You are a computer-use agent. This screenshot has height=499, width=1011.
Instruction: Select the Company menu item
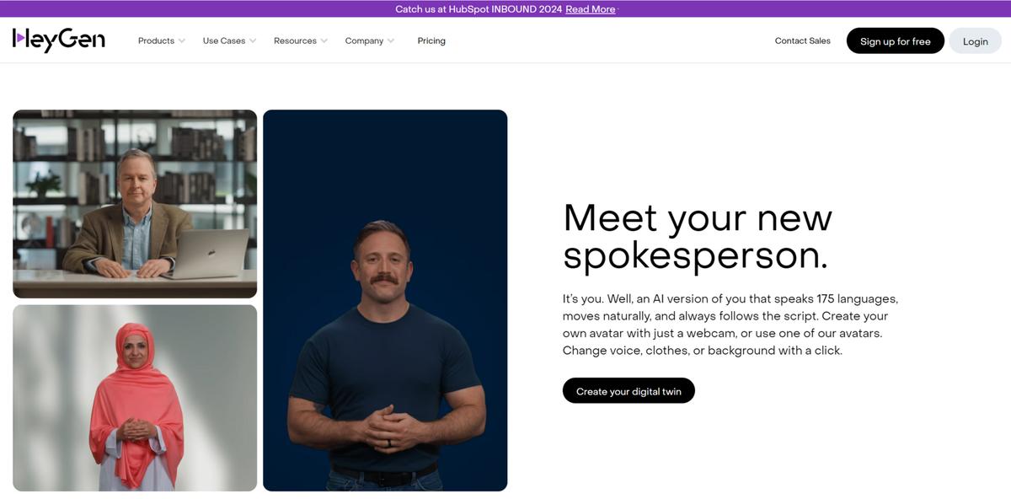(364, 40)
